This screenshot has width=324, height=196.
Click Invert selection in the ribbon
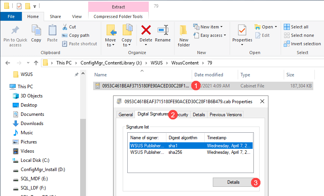302,44
